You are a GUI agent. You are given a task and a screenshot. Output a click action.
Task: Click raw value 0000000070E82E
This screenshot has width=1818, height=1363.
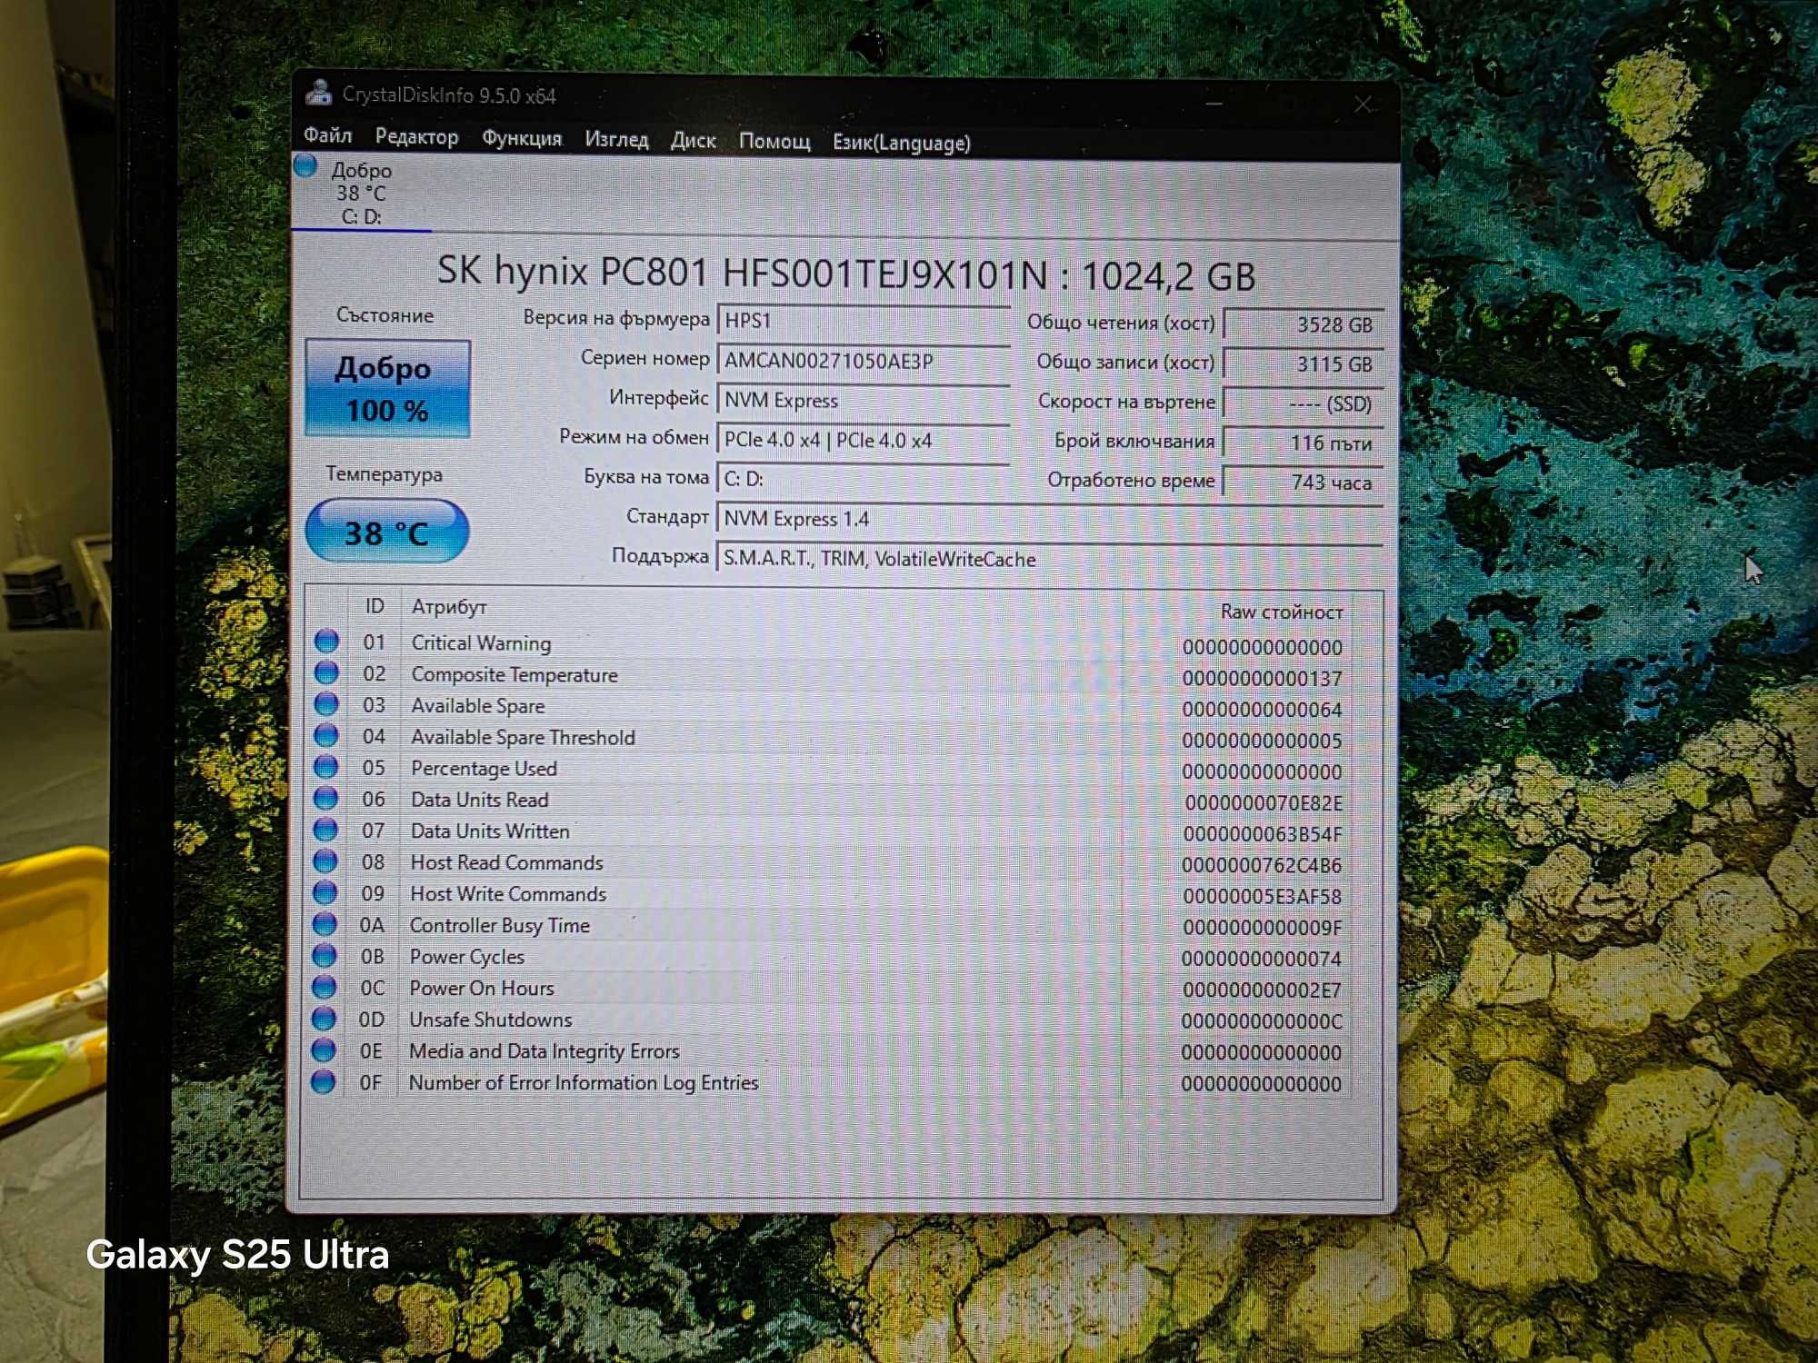(1263, 803)
